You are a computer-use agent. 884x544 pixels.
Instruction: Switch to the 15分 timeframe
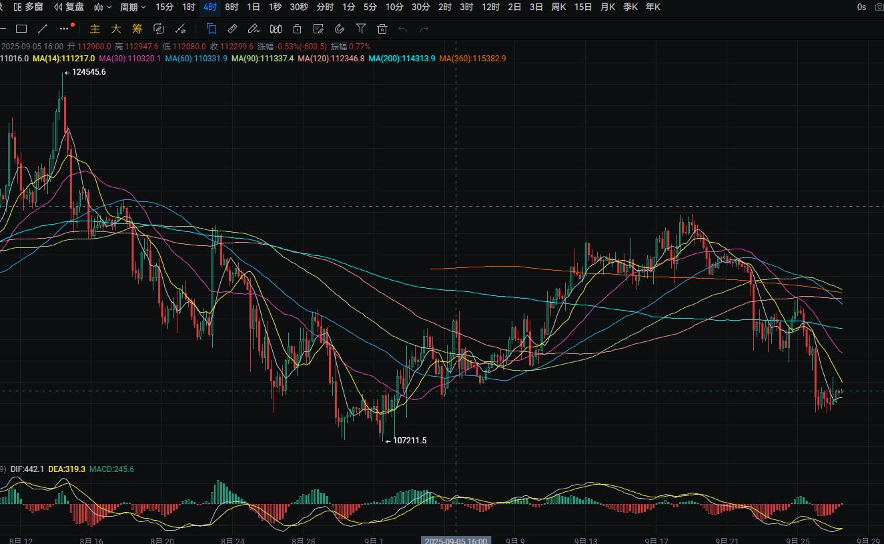pyautogui.click(x=165, y=7)
